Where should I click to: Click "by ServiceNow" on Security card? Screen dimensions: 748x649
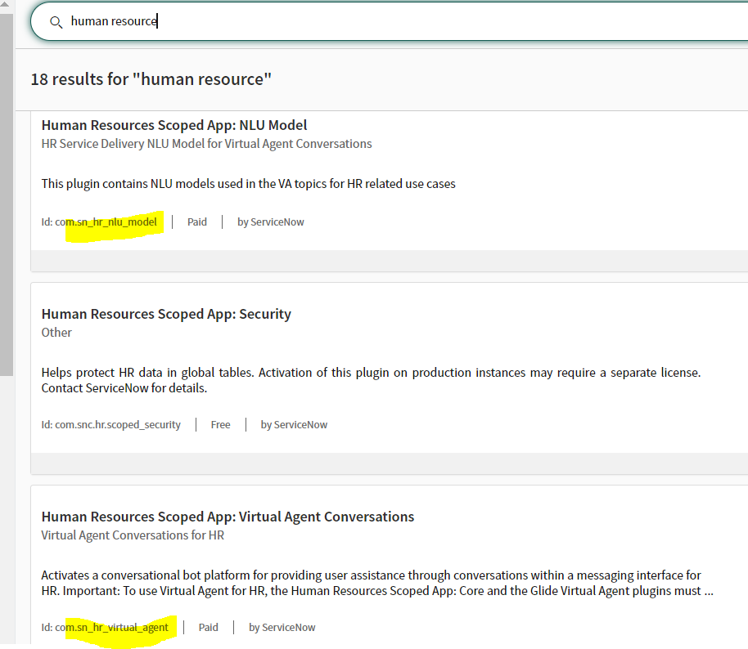(x=294, y=424)
